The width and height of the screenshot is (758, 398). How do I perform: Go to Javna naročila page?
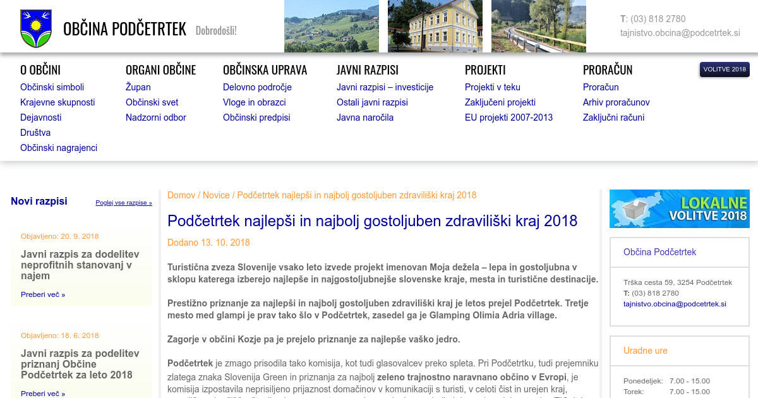pyautogui.click(x=364, y=118)
